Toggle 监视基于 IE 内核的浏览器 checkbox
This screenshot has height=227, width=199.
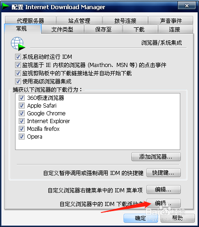point(18,65)
